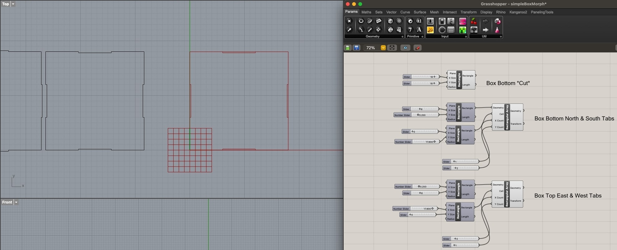The height and width of the screenshot is (250, 617).
Task: Click the 0.200 slider in North & South group
Action: pyautogui.click(x=416, y=115)
